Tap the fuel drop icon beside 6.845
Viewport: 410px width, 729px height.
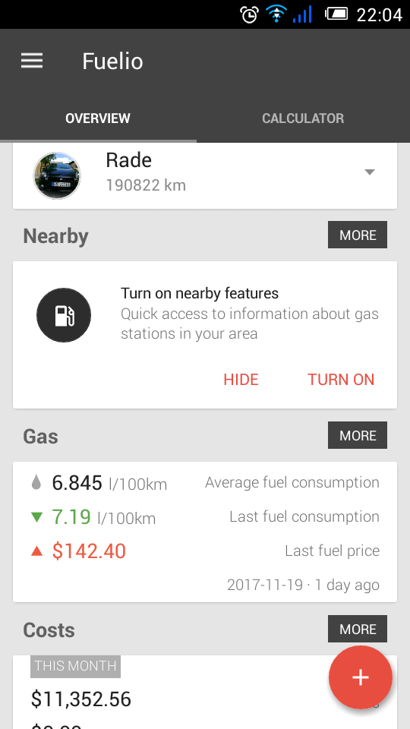pyautogui.click(x=36, y=482)
